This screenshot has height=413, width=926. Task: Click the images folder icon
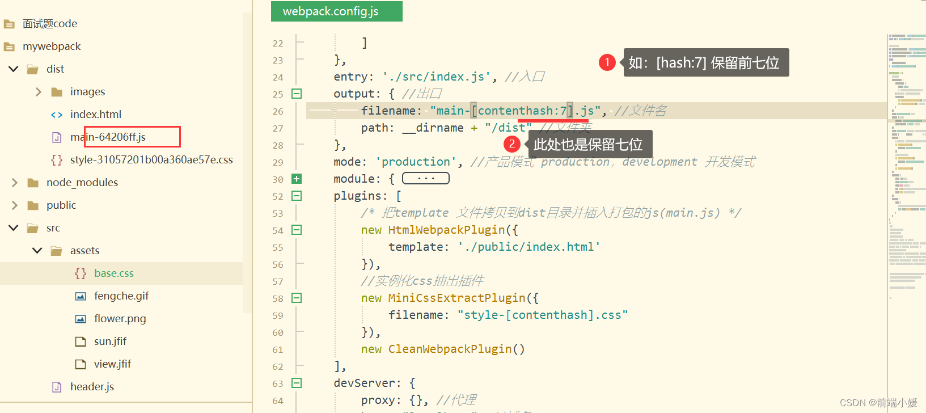[57, 92]
